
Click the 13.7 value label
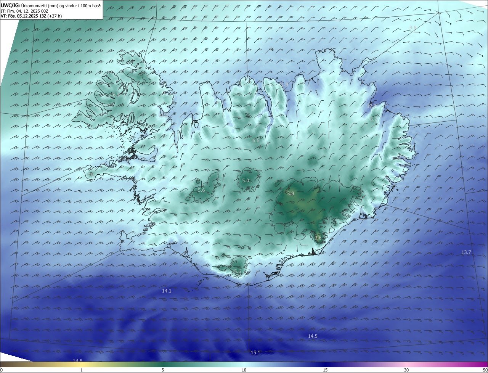pyautogui.click(x=466, y=252)
